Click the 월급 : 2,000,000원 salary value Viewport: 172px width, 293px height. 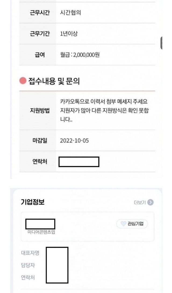tap(80, 55)
